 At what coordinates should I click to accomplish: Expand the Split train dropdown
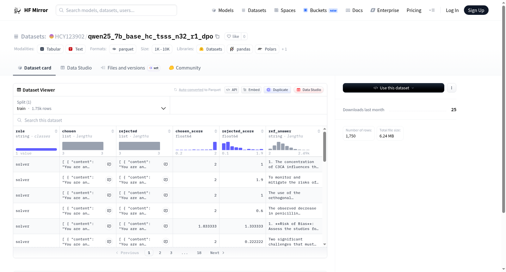(92, 105)
